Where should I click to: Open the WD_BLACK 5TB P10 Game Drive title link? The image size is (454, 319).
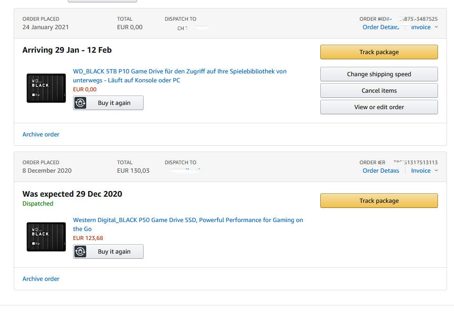click(x=179, y=76)
